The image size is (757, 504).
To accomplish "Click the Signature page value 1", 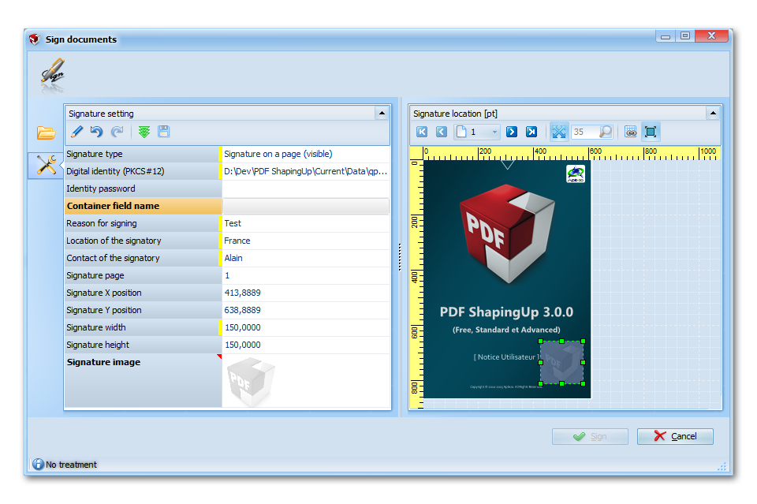I will click(306, 275).
